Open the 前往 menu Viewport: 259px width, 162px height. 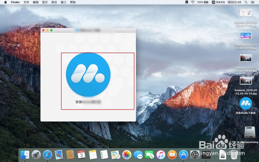click(54, 2)
